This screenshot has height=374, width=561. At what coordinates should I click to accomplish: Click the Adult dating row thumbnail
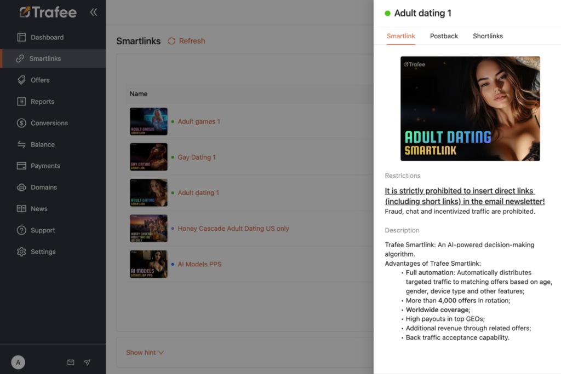[x=148, y=192]
